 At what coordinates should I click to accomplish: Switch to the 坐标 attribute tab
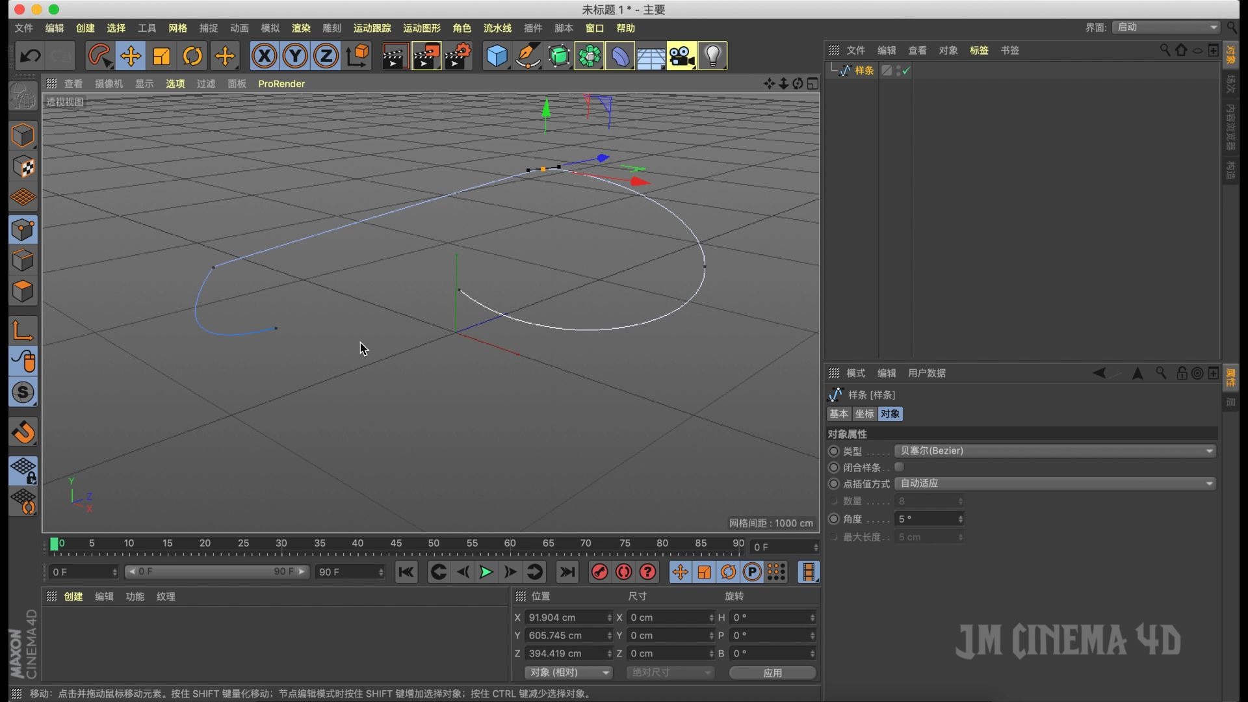[x=864, y=414]
